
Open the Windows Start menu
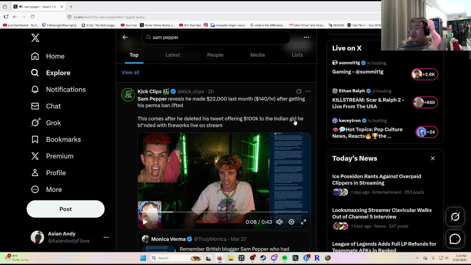(x=143, y=258)
